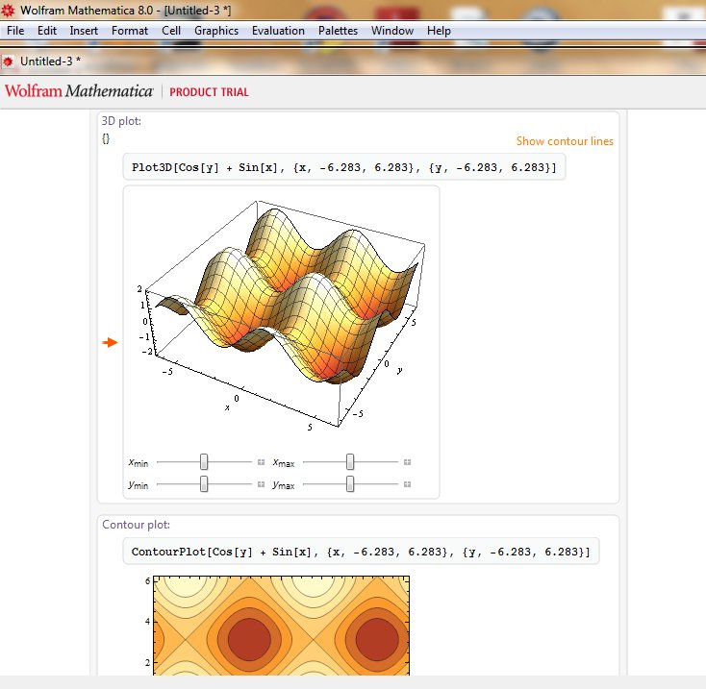The width and height of the screenshot is (706, 689).
Task: Click the ymax slider handle
Action: click(x=350, y=484)
